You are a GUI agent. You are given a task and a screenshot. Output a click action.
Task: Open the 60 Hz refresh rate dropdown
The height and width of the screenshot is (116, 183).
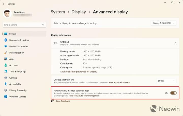[166, 81]
